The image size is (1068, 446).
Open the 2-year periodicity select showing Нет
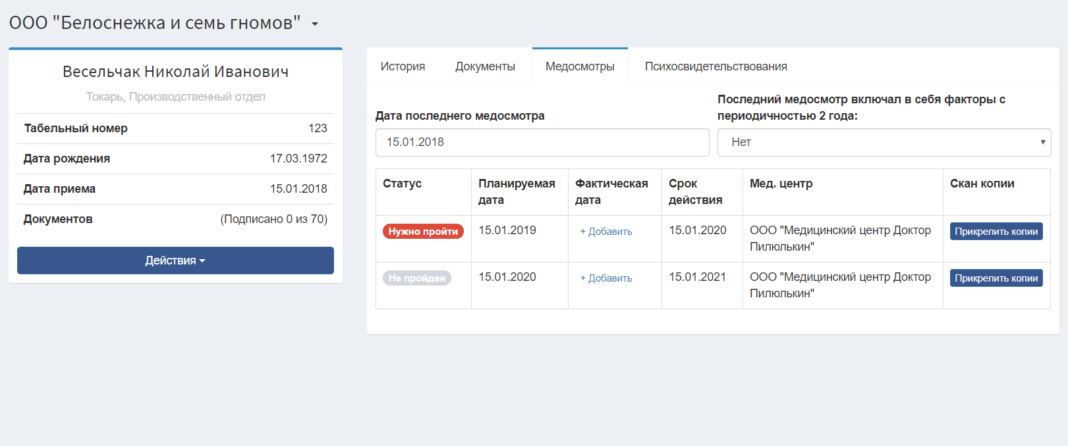tap(884, 142)
